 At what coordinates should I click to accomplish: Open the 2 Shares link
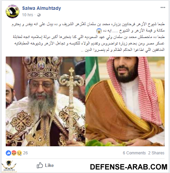[x=156, y=153]
